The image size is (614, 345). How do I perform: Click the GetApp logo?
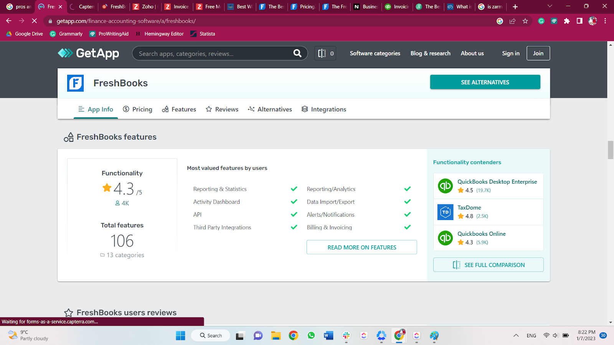[88, 53]
